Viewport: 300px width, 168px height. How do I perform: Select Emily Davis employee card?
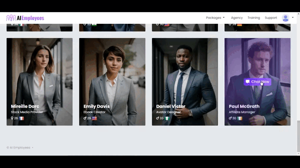click(x=112, y=82)
